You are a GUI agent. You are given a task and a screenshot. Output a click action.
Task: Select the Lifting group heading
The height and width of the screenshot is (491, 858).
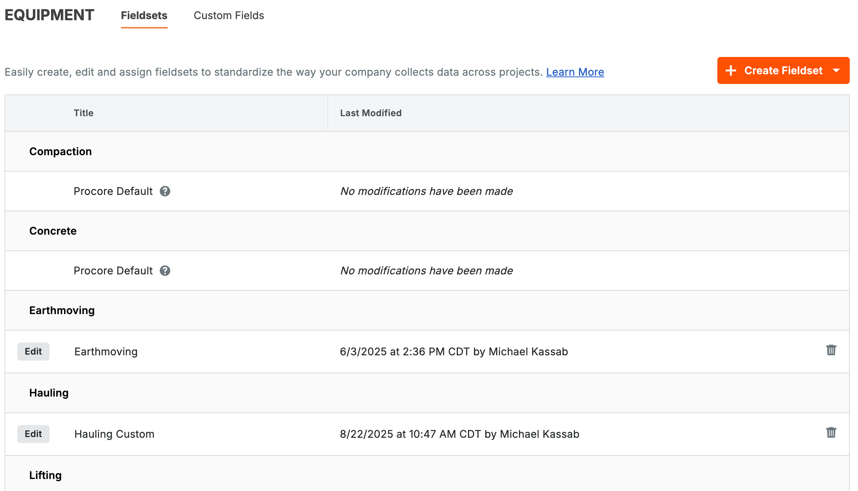point(45,475)
